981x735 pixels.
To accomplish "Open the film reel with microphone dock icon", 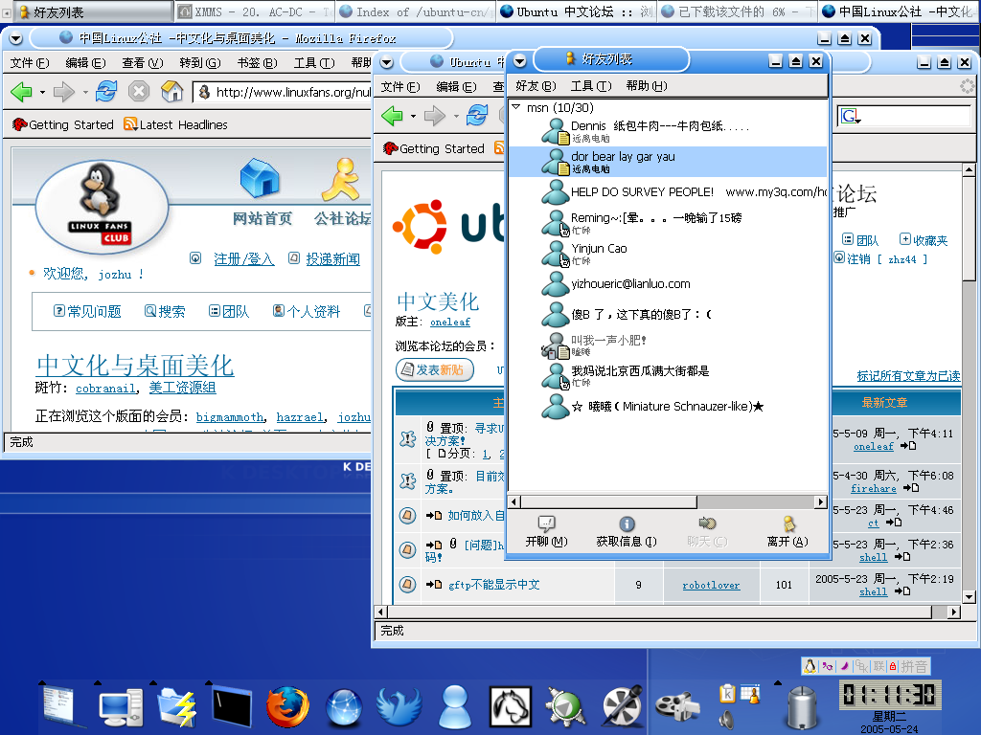I will coord(621,707).
